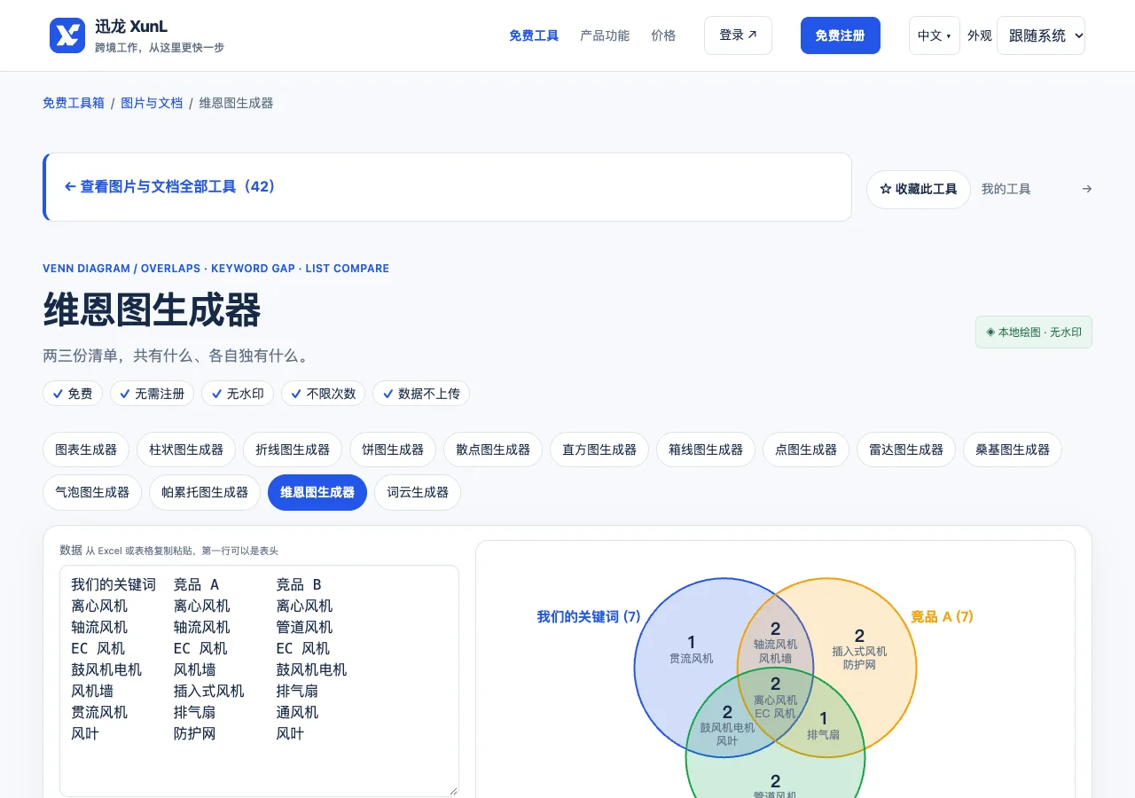The width and height of the screenshot is (1135, 798).
Task: Select the 直方图生成器 tool chip
Action: tap(599, 450)
